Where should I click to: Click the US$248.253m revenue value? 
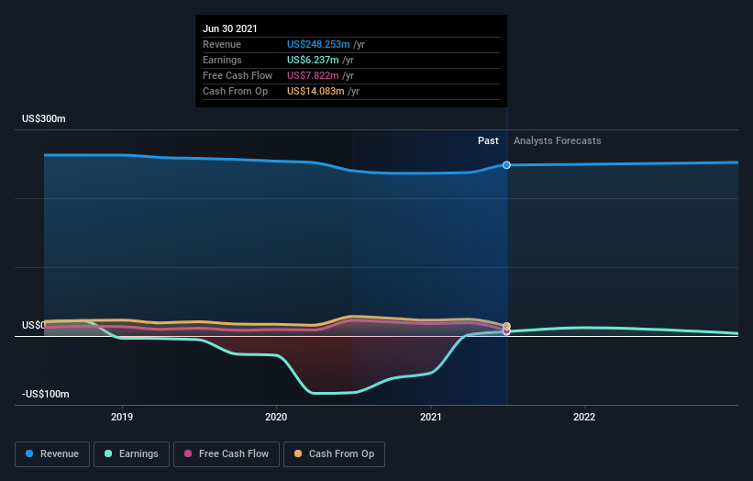pyautogui.click(x=318, y=44)
